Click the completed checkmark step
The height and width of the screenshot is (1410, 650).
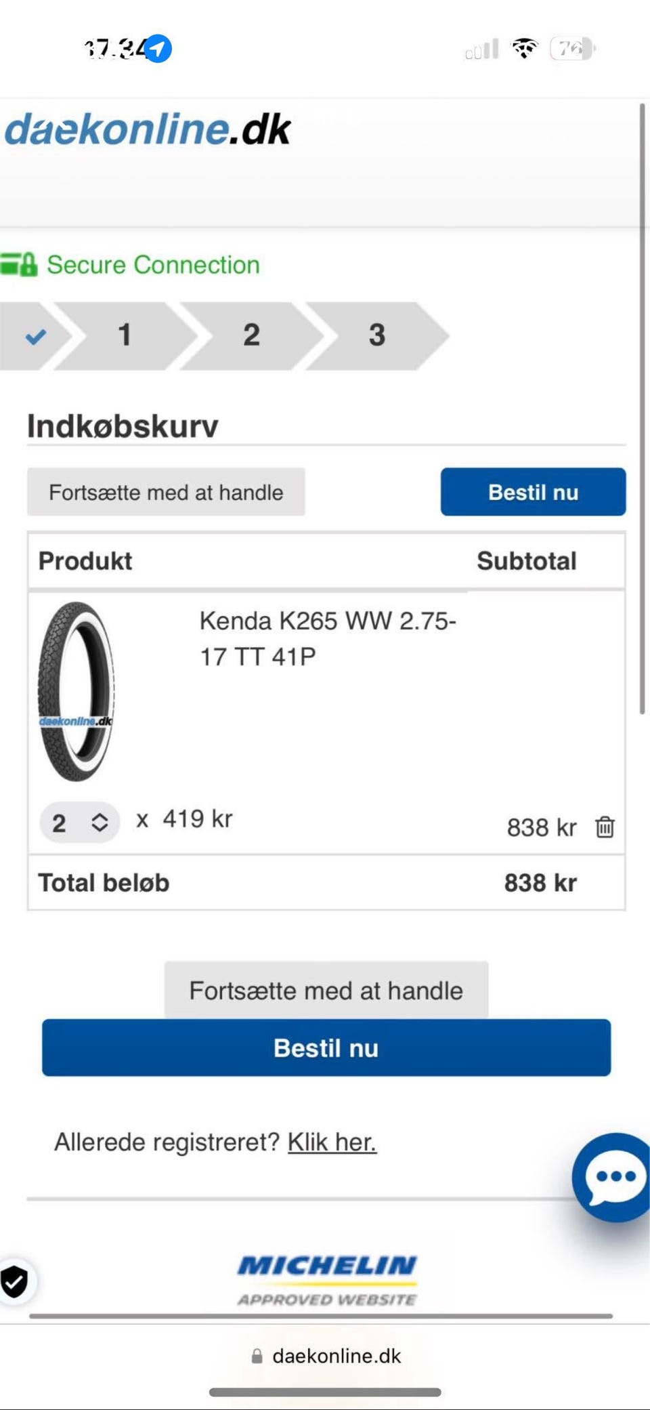click(35, 336)
